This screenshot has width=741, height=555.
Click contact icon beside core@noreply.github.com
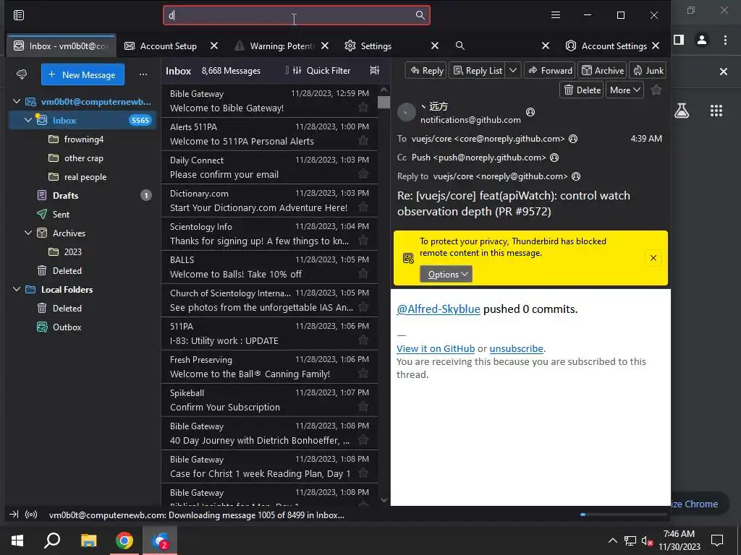click(573, 139)
